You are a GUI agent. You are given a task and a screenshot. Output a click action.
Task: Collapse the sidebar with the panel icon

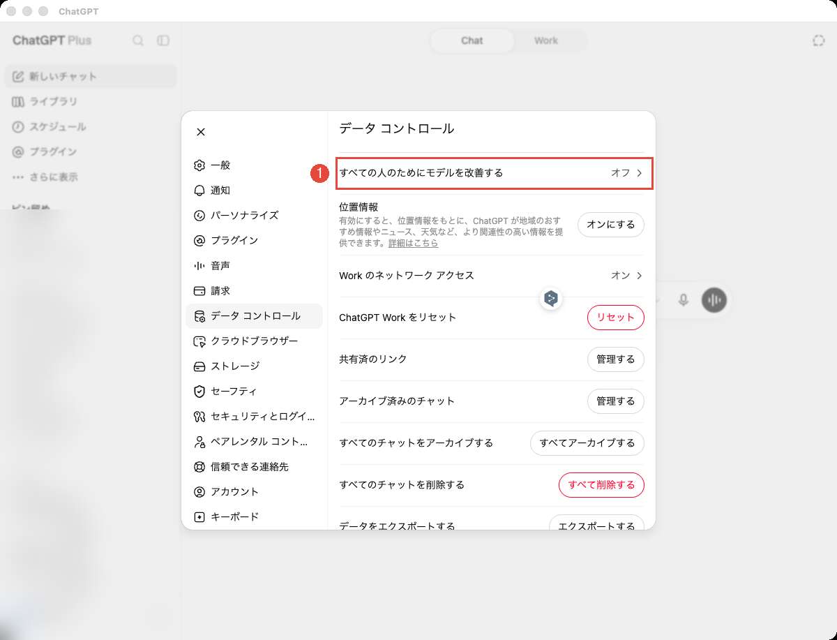pos(163,40)
